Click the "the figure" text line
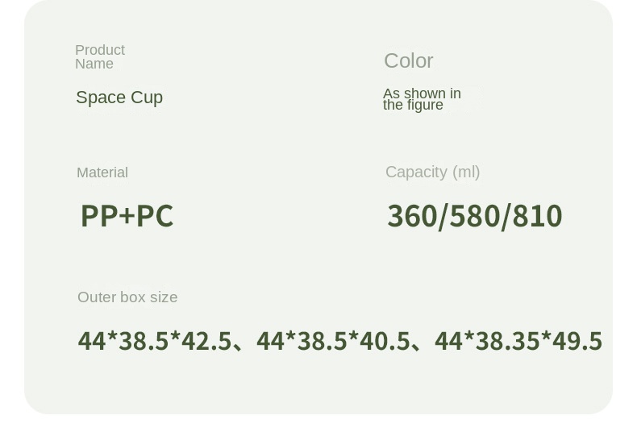The height and width of the screenshot is (432, 637). pos(413,105)
